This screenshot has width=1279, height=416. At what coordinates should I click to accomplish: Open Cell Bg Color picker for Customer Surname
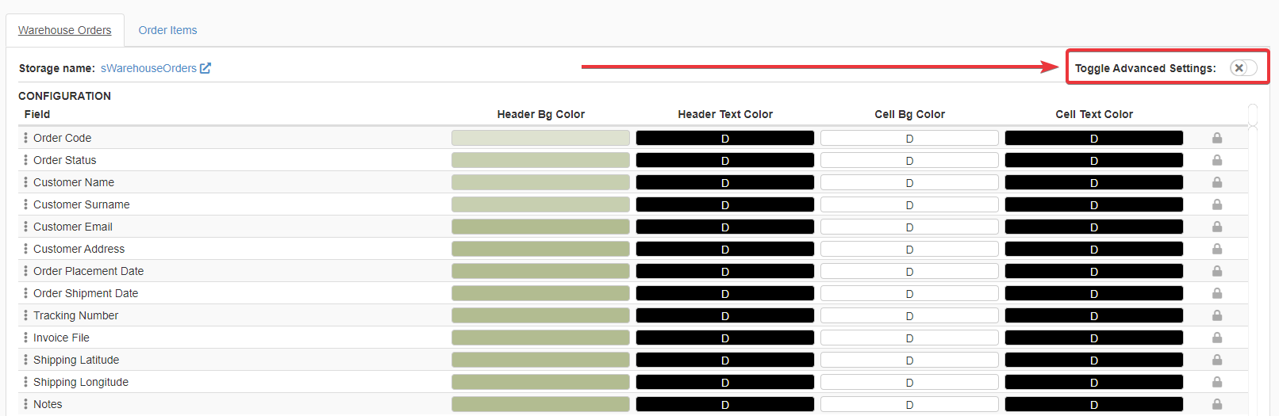coord(909,204)
